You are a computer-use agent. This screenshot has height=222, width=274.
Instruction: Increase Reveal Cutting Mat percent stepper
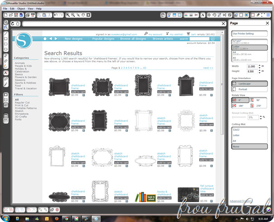(261, 116)
